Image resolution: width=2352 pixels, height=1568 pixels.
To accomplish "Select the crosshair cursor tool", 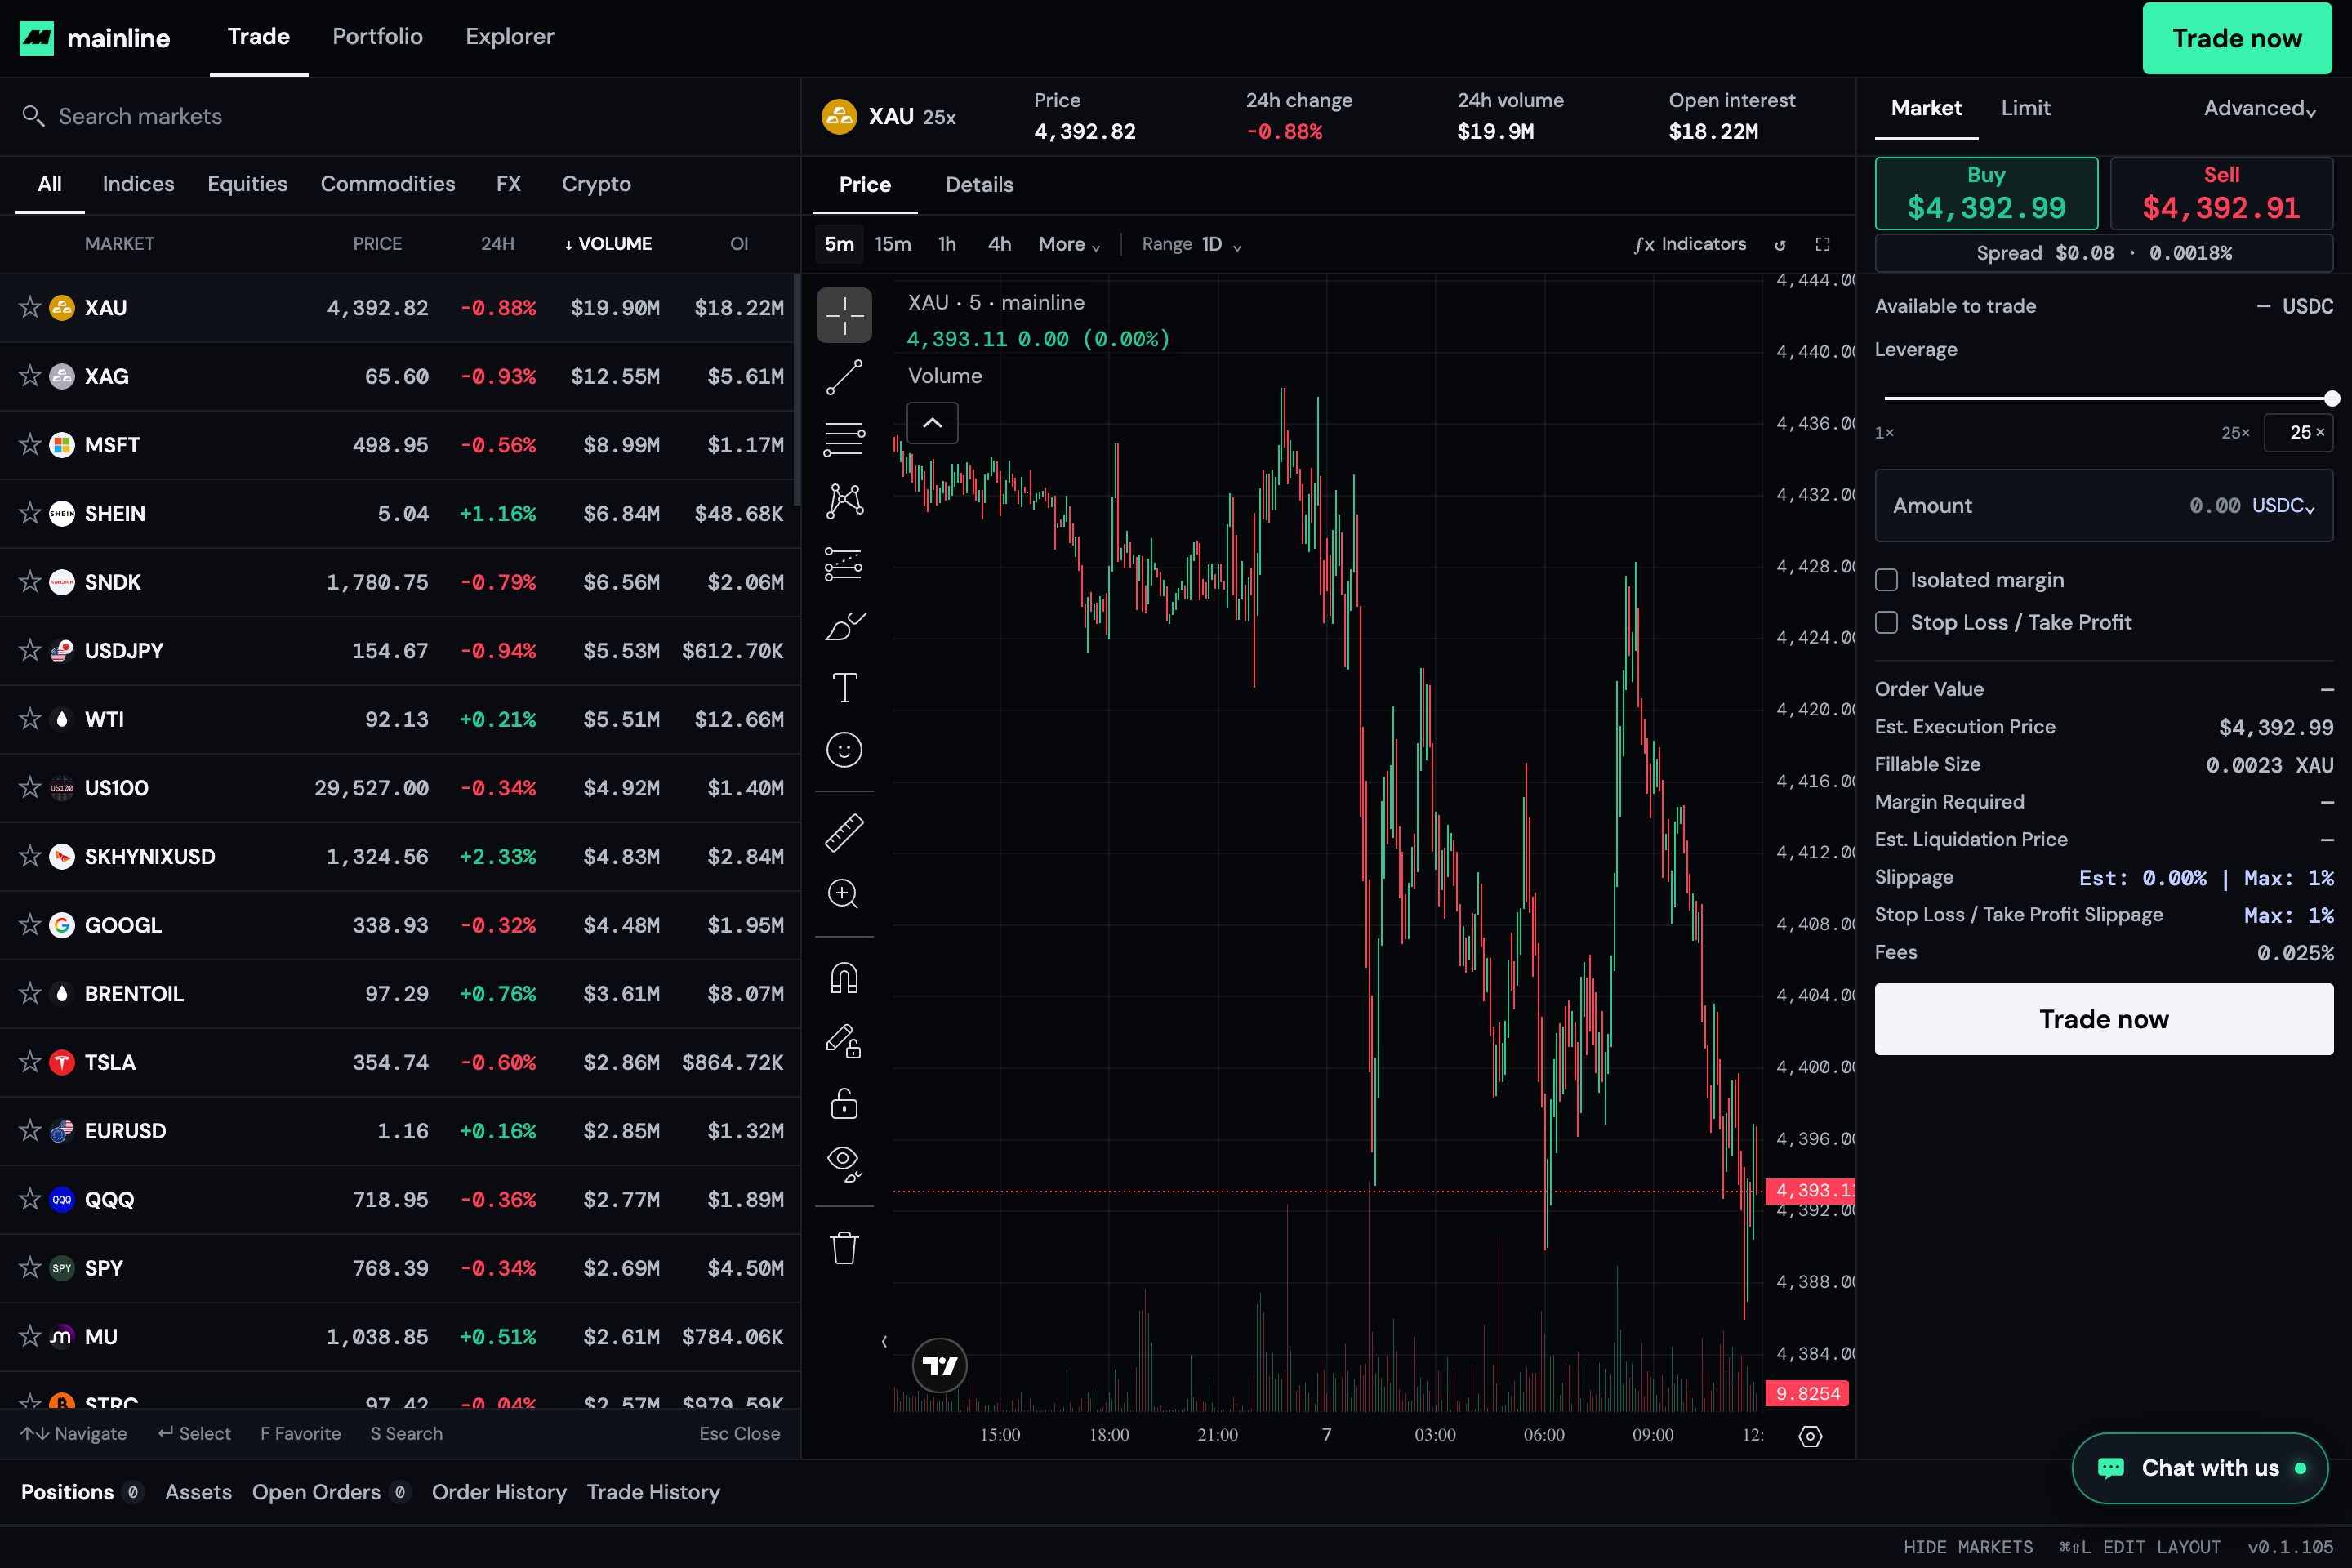I will [844, 315].
